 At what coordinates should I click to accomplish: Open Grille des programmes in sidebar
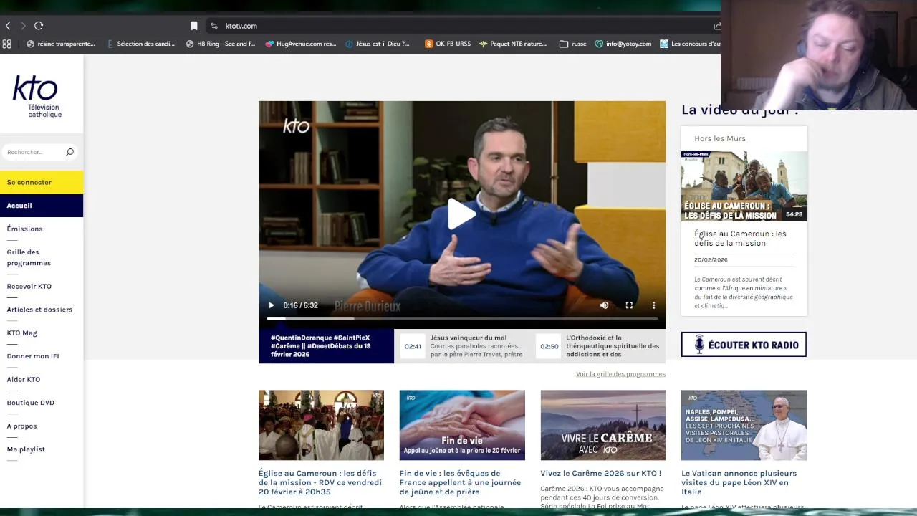tap(29, 257)
